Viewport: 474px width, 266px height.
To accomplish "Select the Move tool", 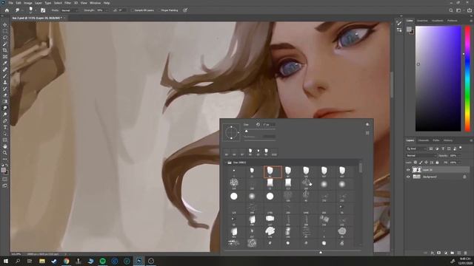I will 5,24.
